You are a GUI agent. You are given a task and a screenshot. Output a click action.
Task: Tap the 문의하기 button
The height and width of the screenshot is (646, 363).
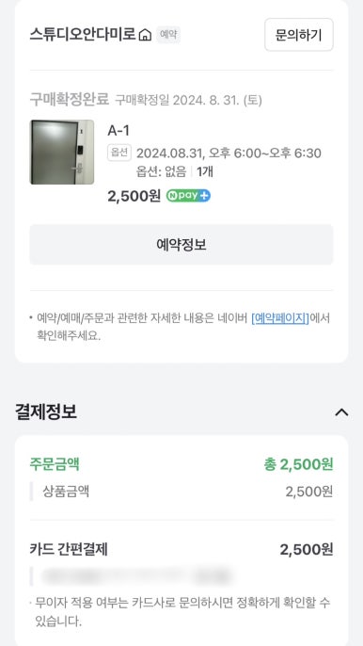point(299,35)
